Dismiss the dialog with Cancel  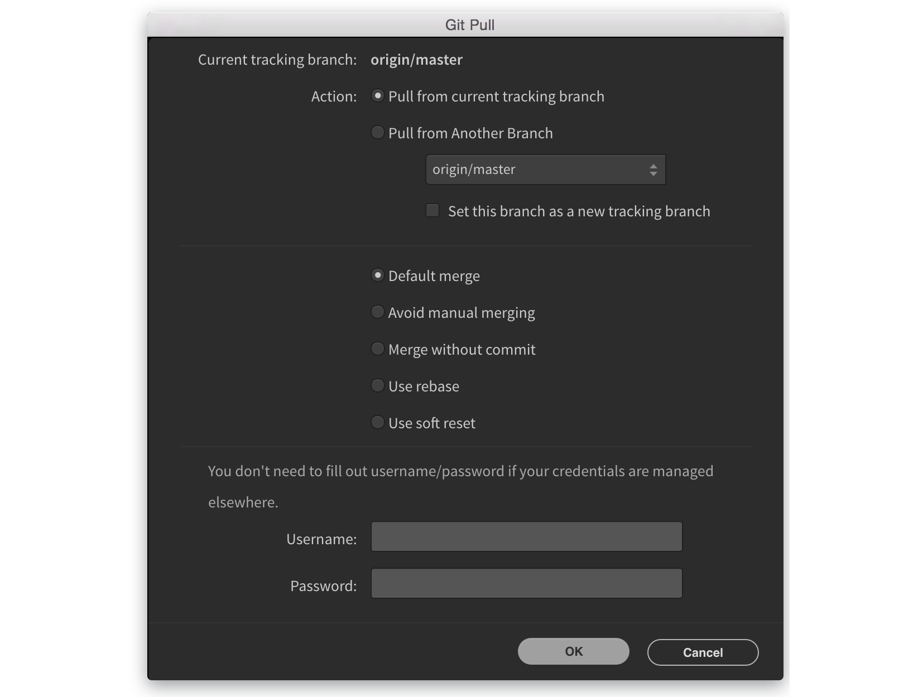tap(702, 652)
